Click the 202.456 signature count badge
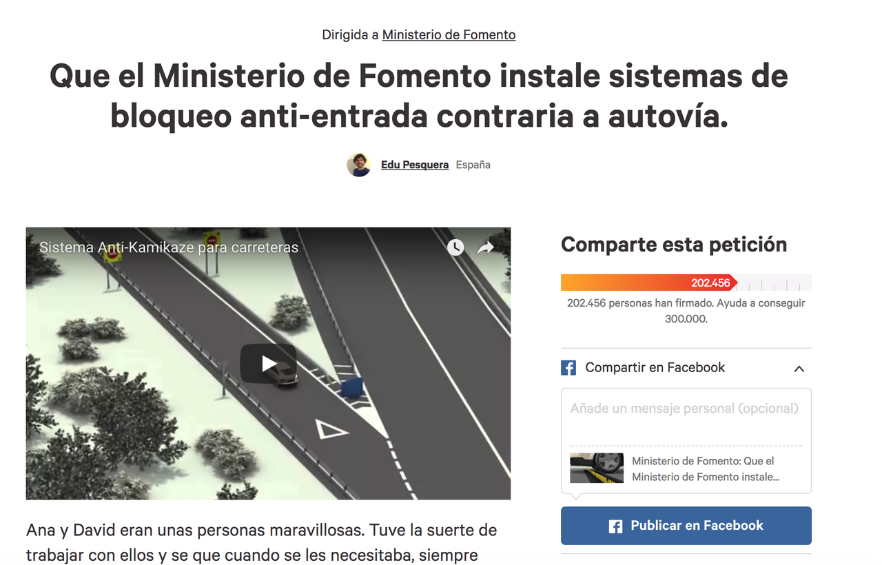This screenshot has width=882, height=565. tap(711, 282)
